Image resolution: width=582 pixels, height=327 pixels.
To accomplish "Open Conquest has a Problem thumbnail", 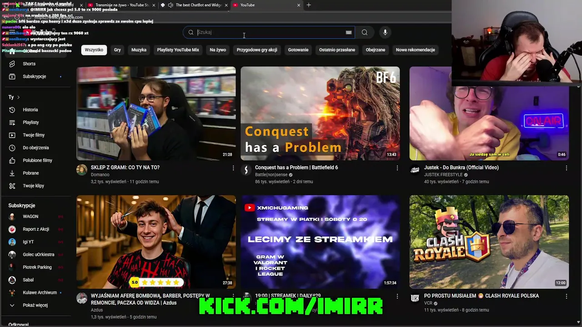I will click(320, 114).
